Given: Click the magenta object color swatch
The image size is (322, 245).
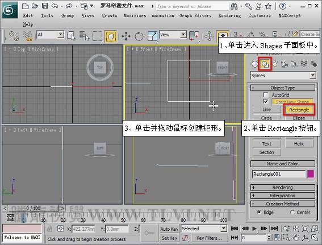Looking at the screenshot, I should coord(311,174).
